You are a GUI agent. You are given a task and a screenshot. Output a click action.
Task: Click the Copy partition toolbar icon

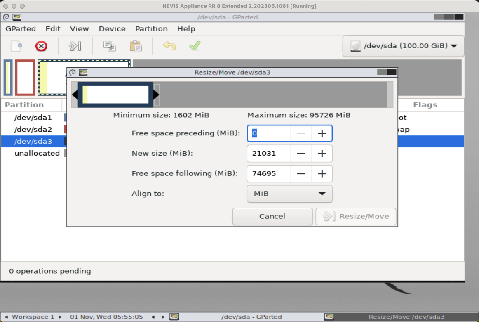[109, 46]
